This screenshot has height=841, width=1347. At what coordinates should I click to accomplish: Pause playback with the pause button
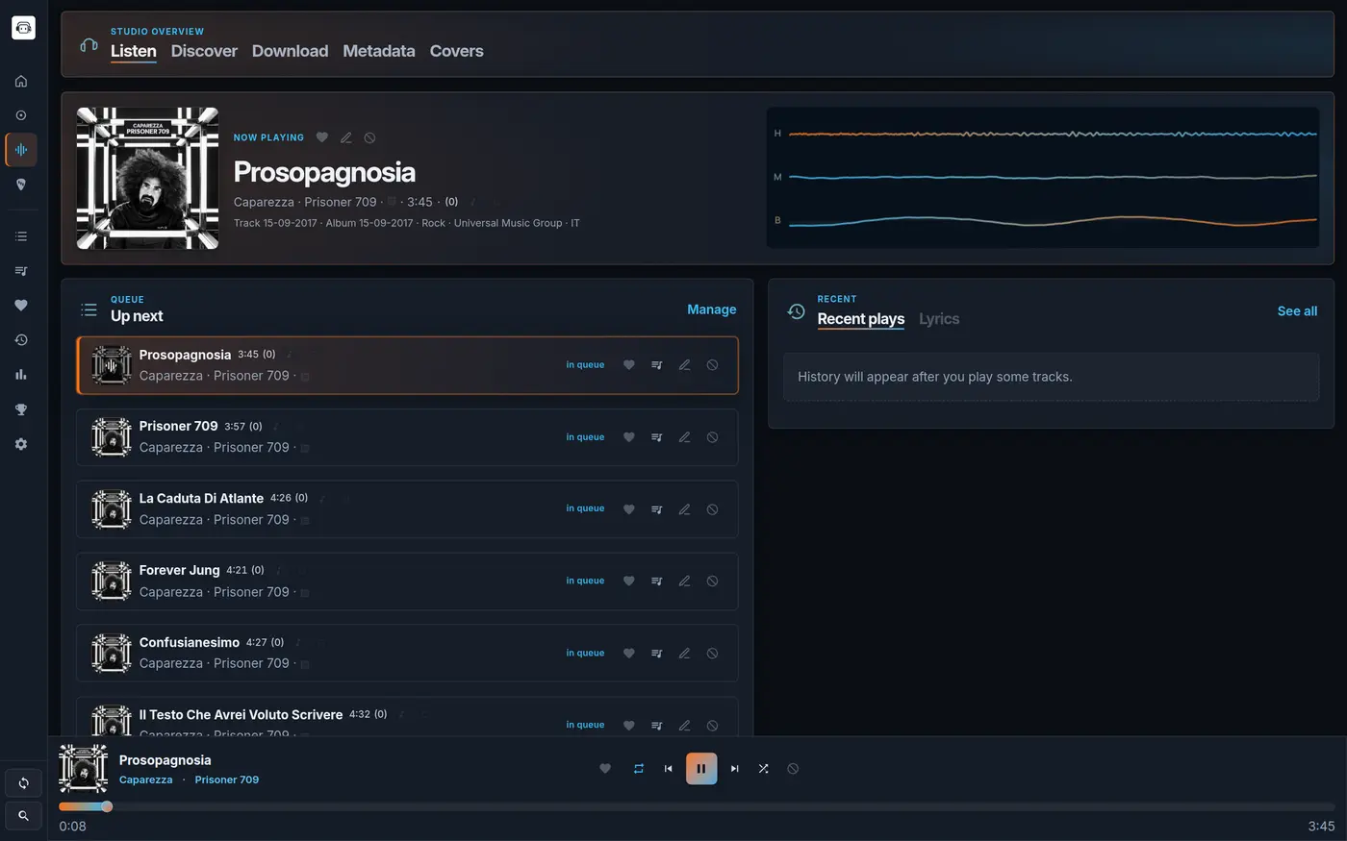point(701,769)
